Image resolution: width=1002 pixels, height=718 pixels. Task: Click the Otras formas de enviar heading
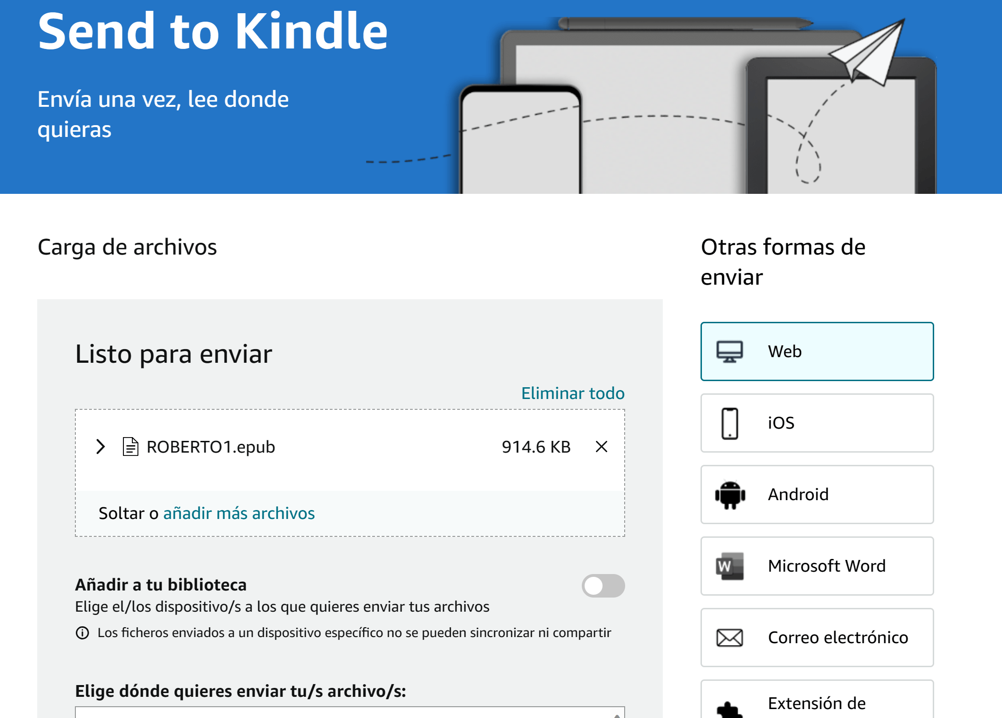pyautogui.click(x=783, y=262)
